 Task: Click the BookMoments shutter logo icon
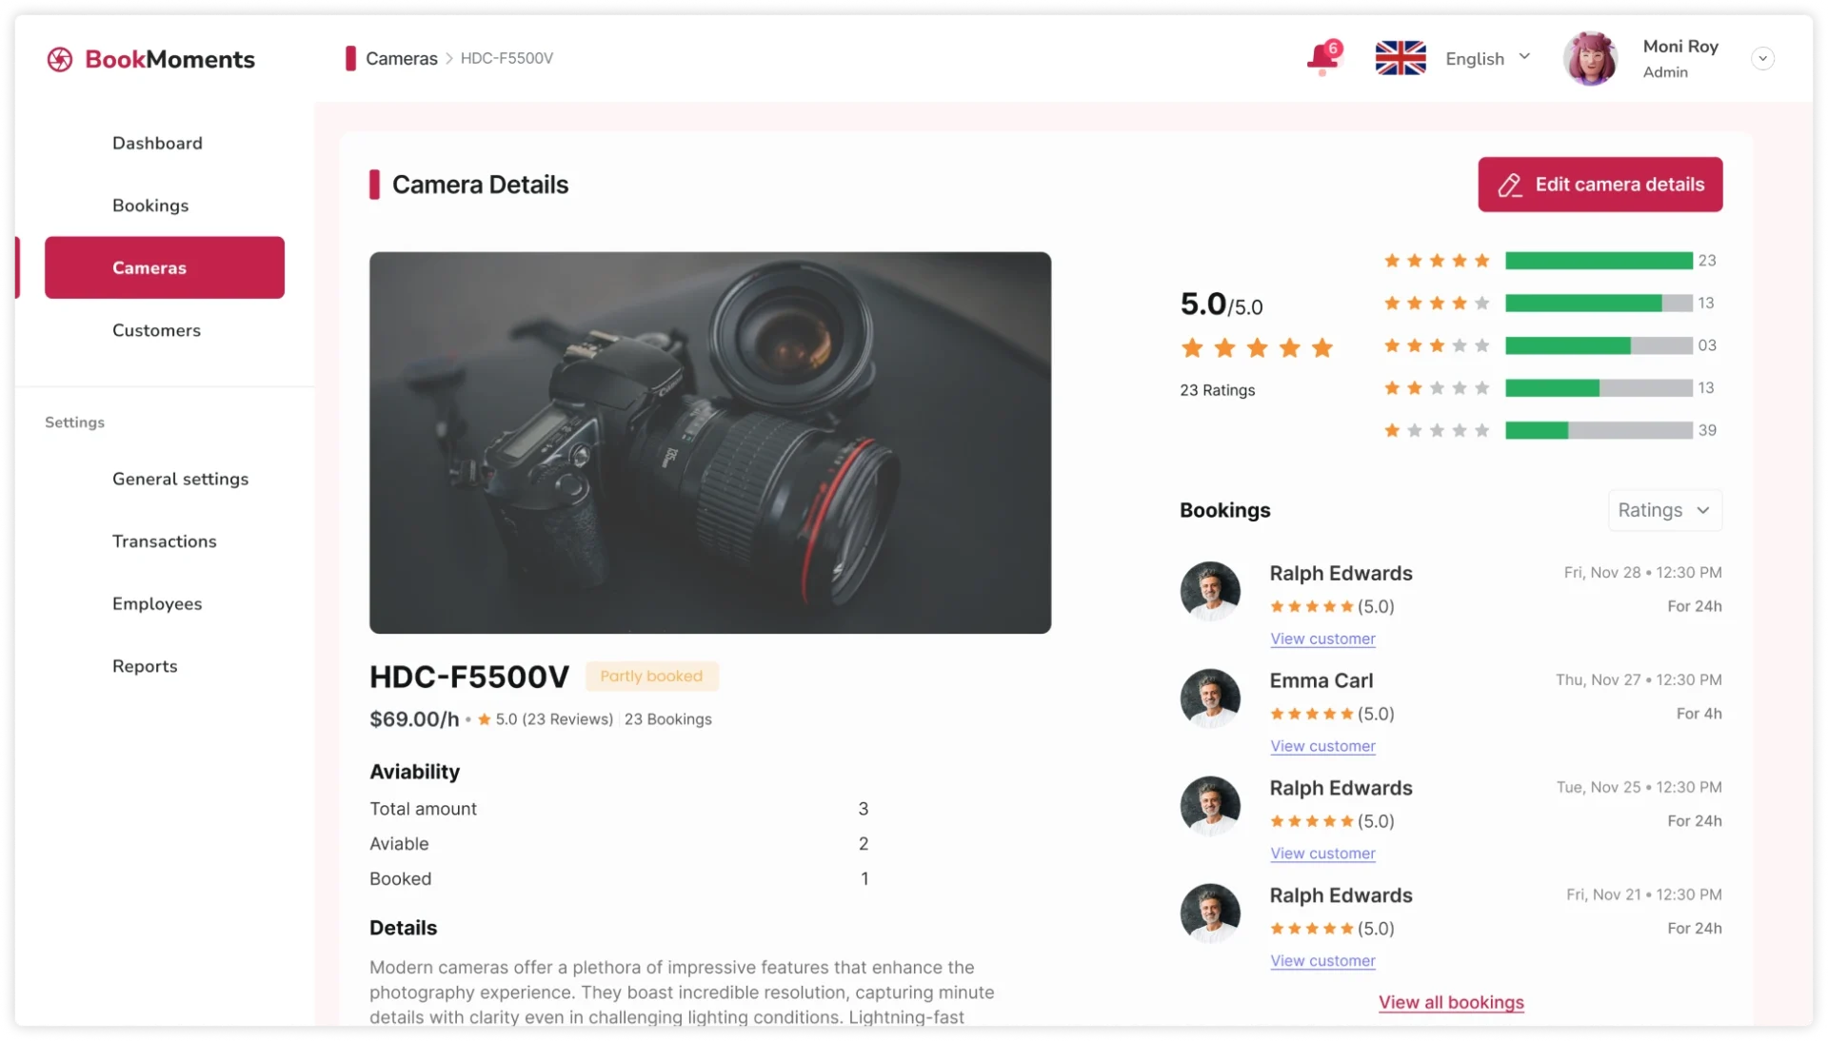point(60,59)
